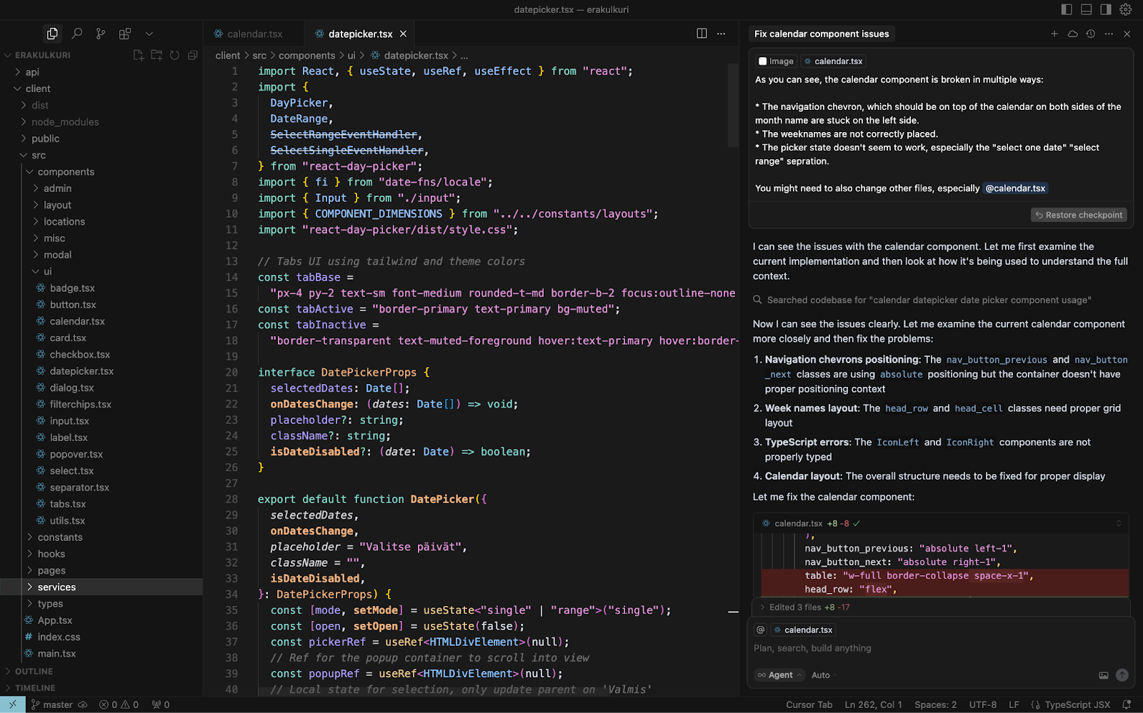Open the @calendar.tsx mention link

coord(1015,188)
